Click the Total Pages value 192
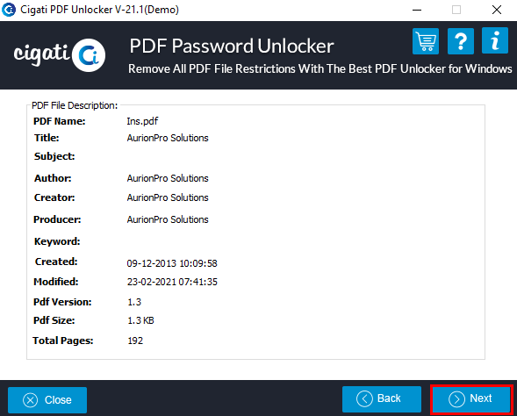The width and height of the screenshot is (517, 416). [135, 341]
